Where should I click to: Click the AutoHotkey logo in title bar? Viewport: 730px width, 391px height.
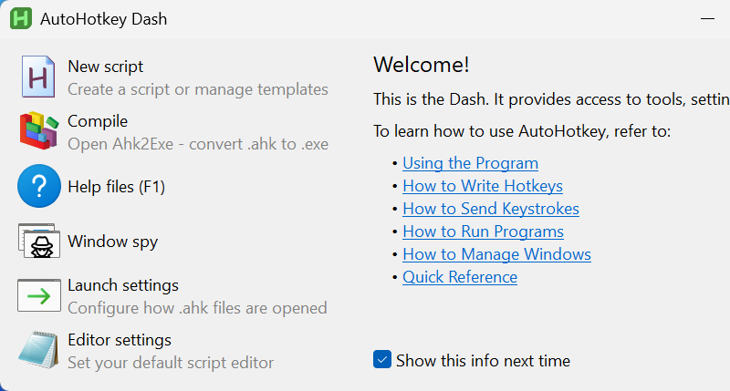point(21,18)
